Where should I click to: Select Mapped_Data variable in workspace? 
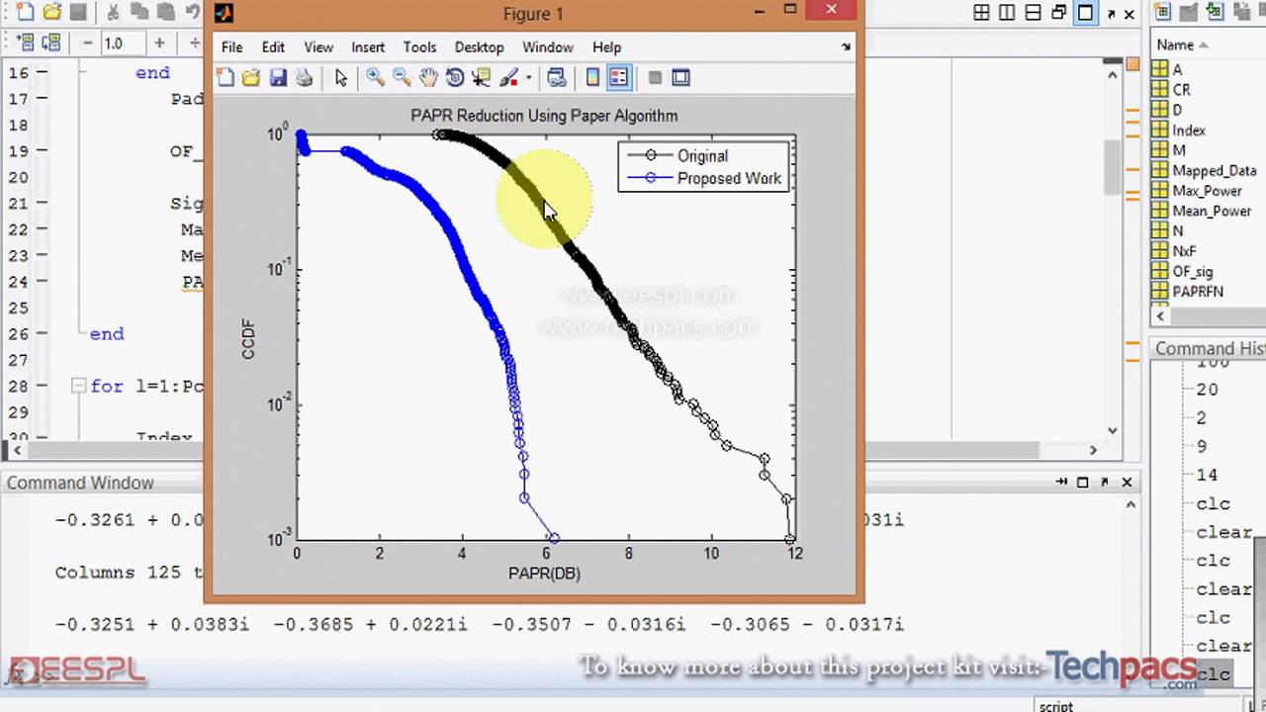(1214, 170)
